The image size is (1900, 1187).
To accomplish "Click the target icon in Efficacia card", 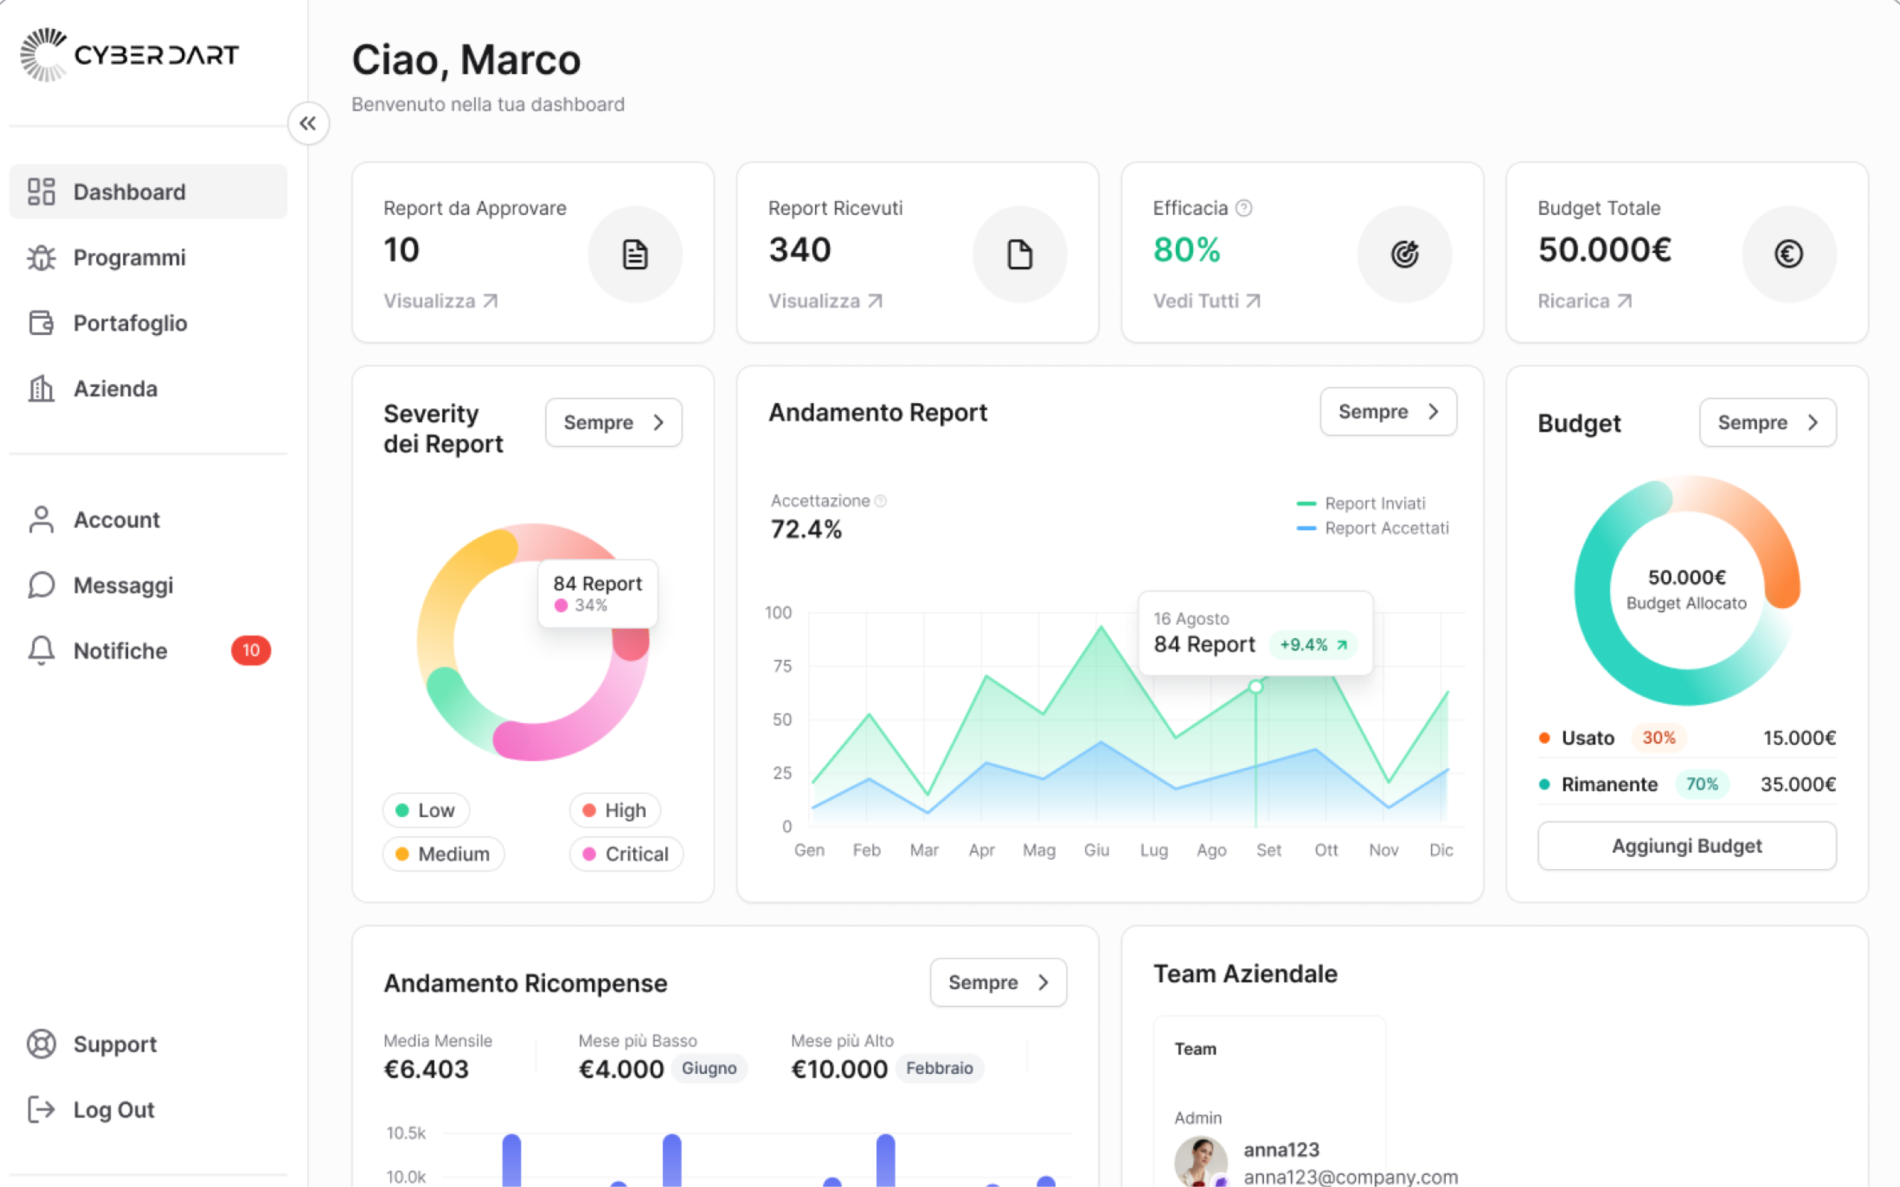I will pos(1404,254).
